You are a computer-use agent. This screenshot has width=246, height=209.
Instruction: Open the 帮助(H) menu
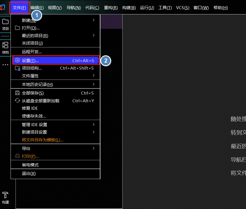[x=220, y=7]
